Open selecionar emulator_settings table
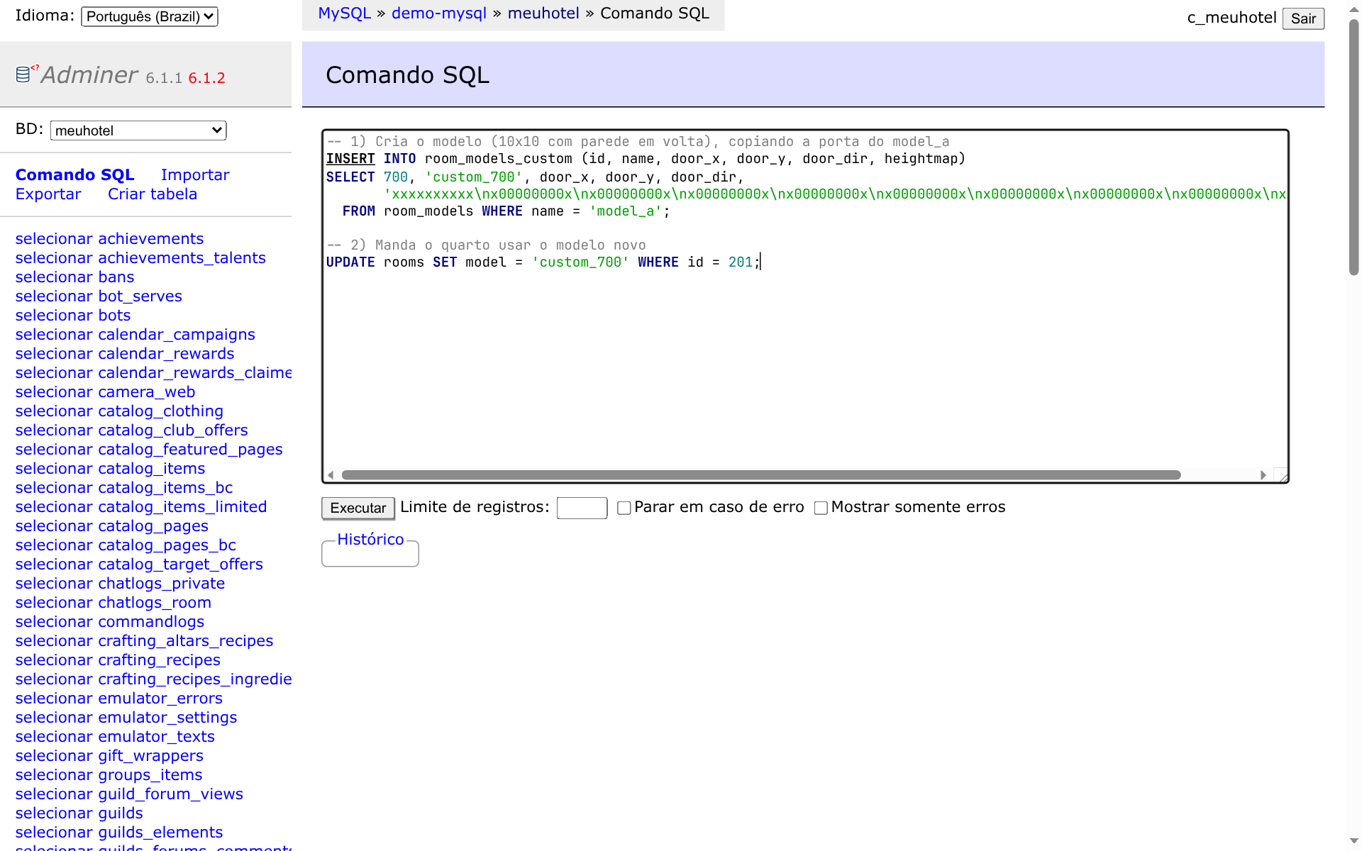 pos(126,718)
